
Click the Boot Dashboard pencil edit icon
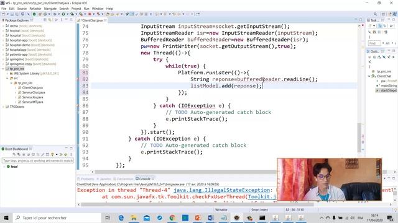coord(43,154)
